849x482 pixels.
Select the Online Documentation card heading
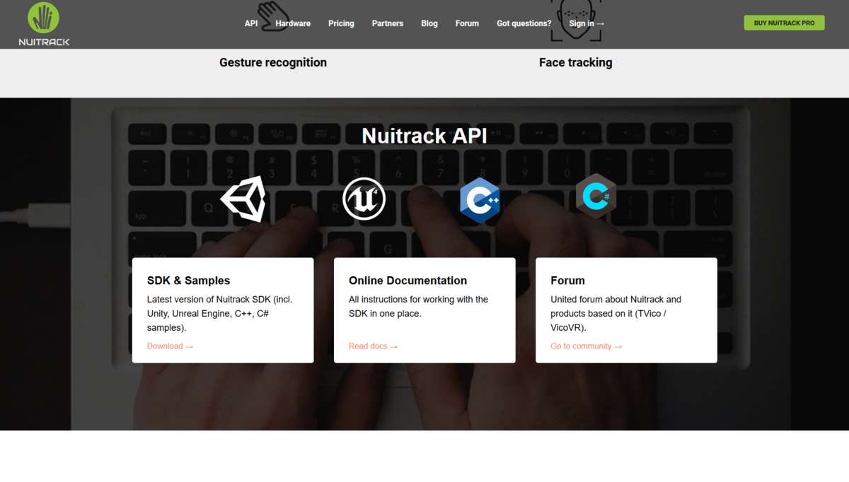pos(408,281)
